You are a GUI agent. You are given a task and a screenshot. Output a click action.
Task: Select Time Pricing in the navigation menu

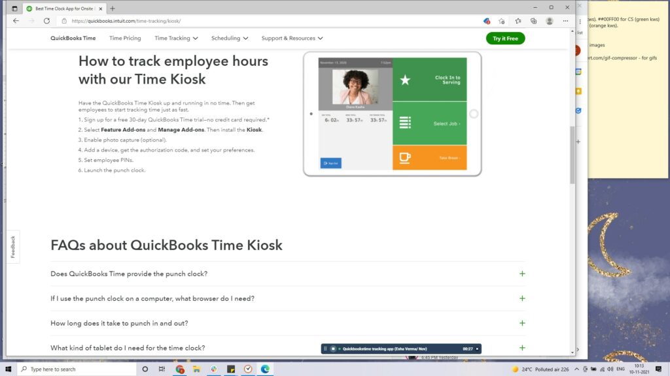[x=124, y=38]
